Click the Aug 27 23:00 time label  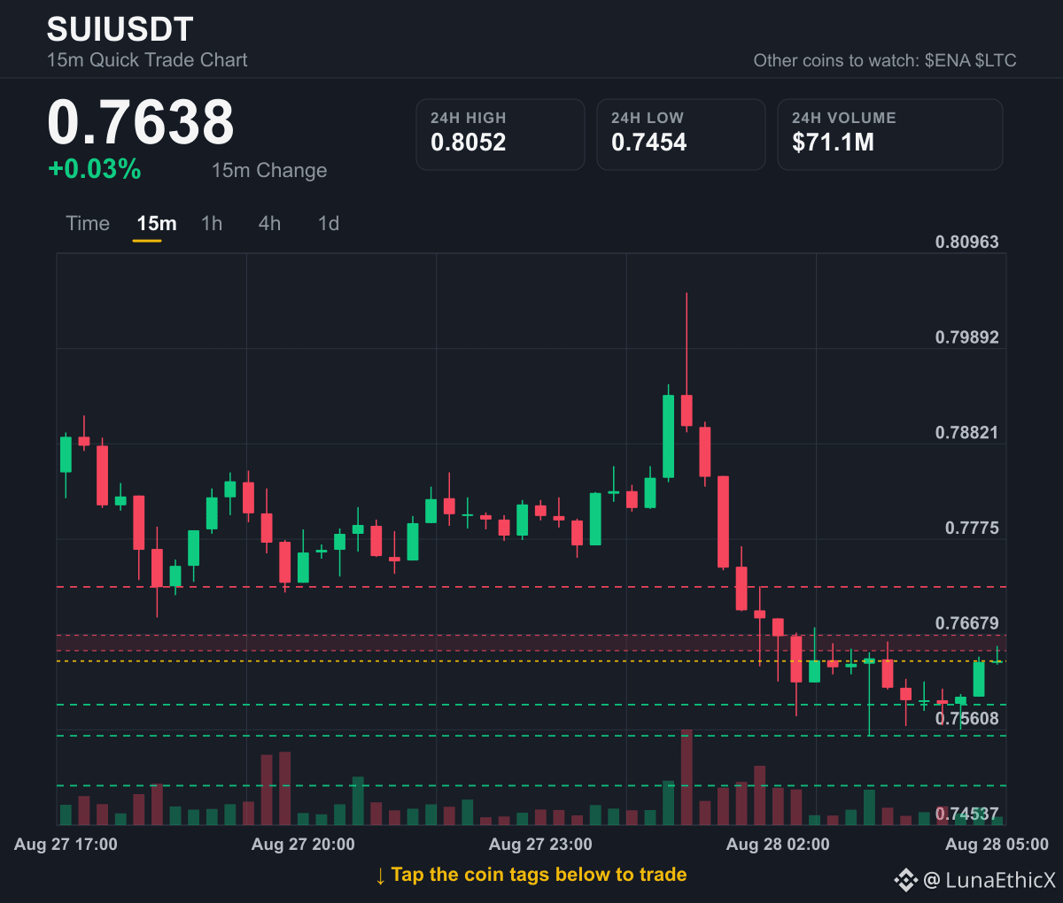pyautogui.click(x=540, y=845)
